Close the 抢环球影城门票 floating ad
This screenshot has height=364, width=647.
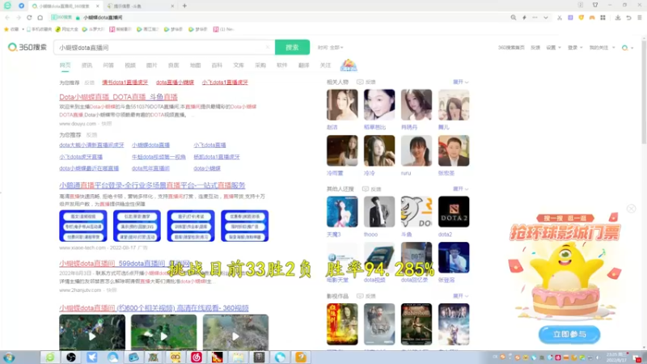click(632, 209)
